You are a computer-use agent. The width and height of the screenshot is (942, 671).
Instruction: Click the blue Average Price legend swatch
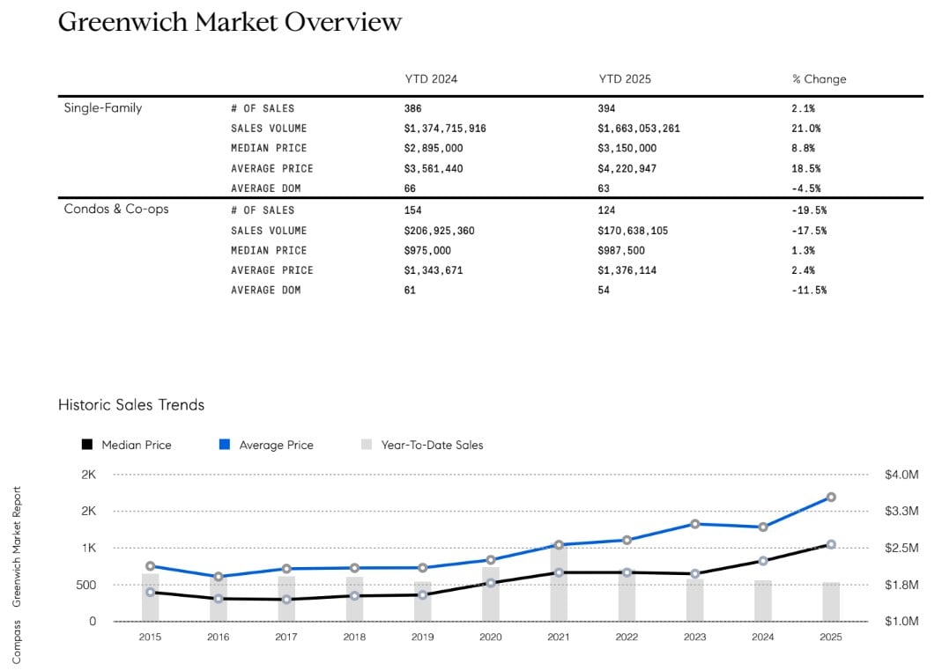(x=225, y=445)
